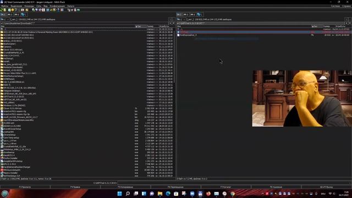Open the Файлы menu
This screenshot has height=198, width=352.
pos(5,6)
